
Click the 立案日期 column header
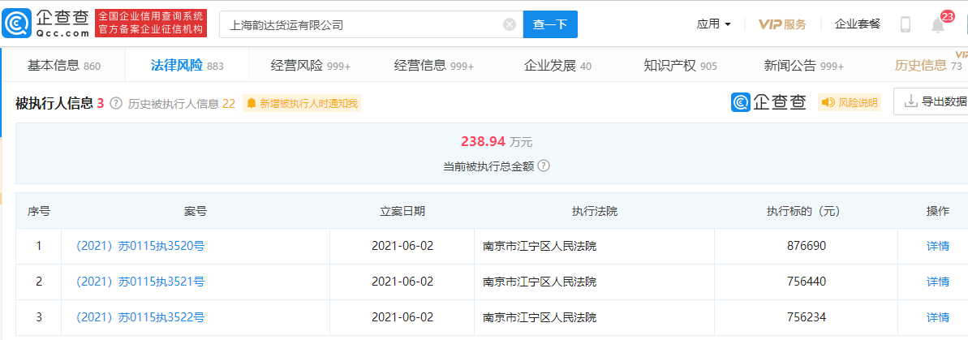(x=402, y=211)
